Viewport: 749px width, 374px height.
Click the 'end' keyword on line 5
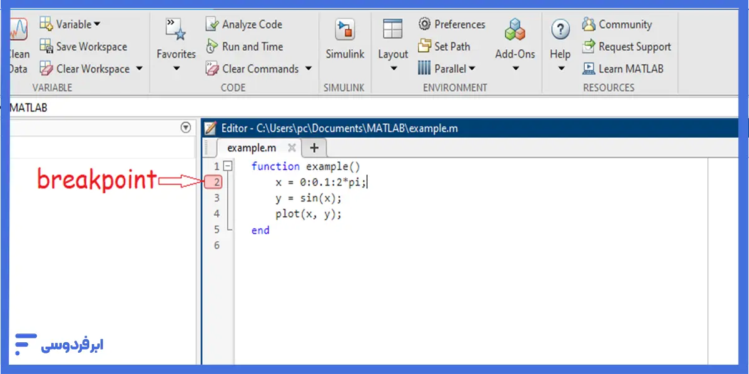[x=260, y=230]
